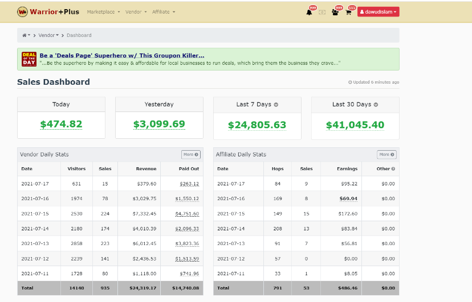Click More button in Vendor Daily Stats

pos(191,155)
